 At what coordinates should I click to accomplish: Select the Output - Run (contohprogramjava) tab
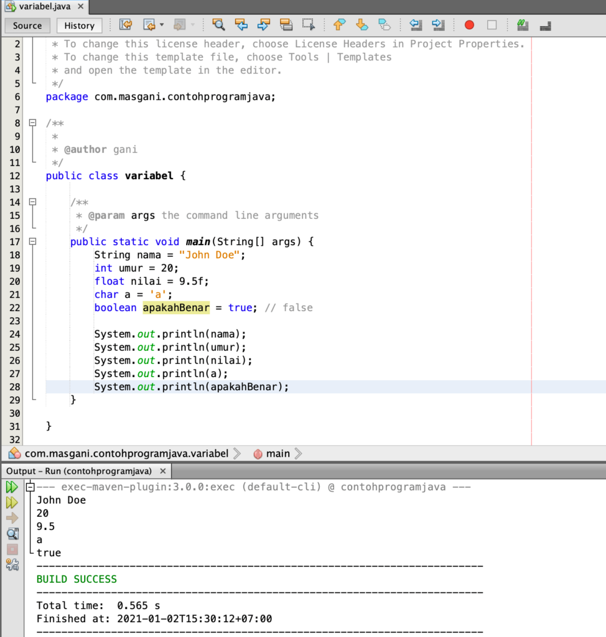tap(79, 472)
